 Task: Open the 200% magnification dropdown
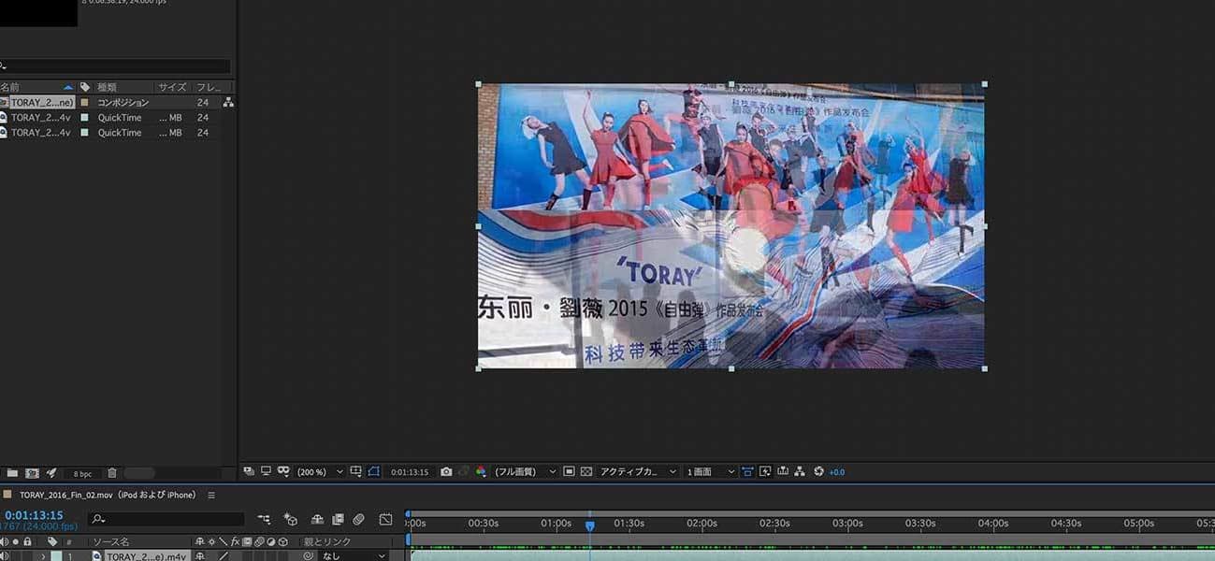pyautogui.click(x=320, y=472)
